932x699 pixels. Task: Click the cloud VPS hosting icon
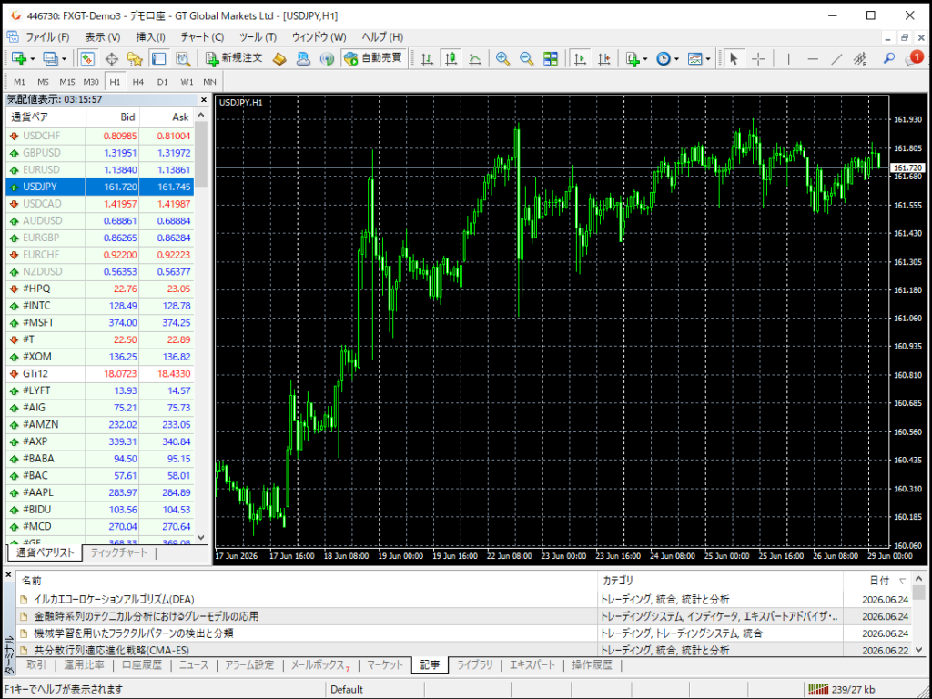[x=303, y=58]
